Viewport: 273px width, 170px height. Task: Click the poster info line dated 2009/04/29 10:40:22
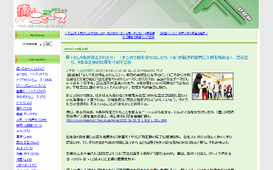pyautogui.click(x=114, y=70)
